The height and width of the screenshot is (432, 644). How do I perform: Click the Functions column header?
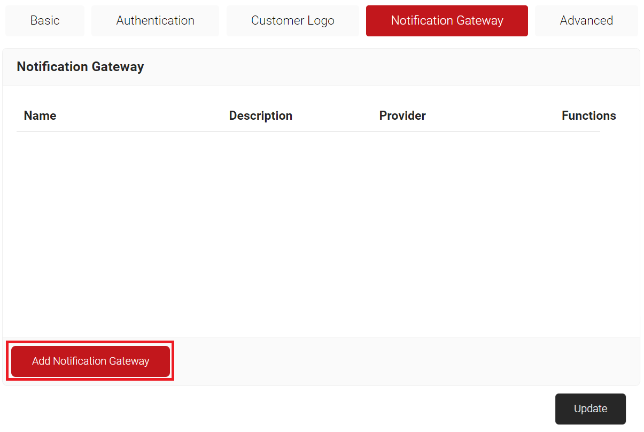tap(588, 116)
